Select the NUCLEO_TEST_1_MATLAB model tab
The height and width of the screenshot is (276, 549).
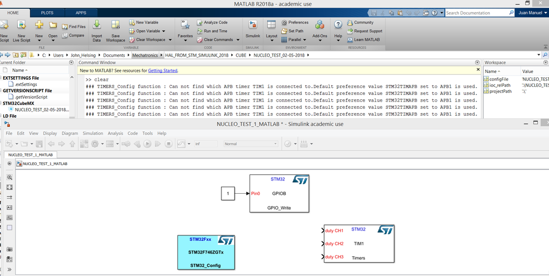pos(30,155)
